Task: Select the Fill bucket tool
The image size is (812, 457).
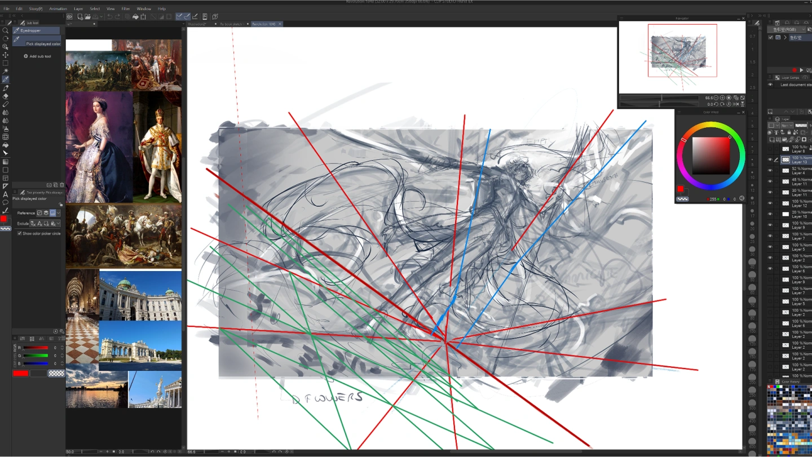Action: click(x=5, y=145)
